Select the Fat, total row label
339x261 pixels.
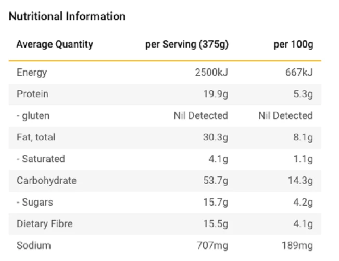coord(36,137)
